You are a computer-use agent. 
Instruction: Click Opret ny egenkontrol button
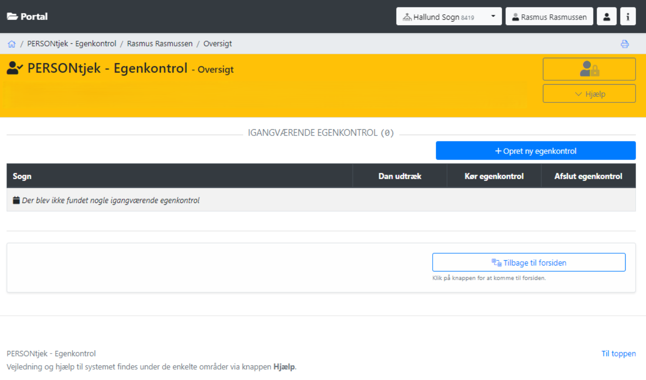tap(535, 151)
